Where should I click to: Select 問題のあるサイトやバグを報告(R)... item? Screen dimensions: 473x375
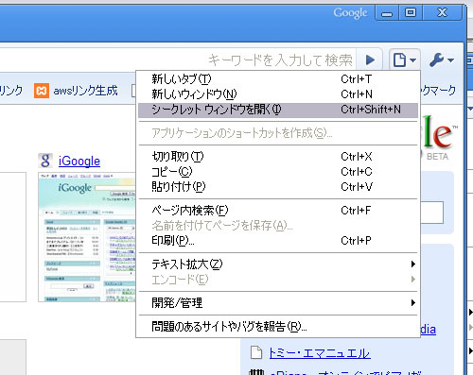278,327
